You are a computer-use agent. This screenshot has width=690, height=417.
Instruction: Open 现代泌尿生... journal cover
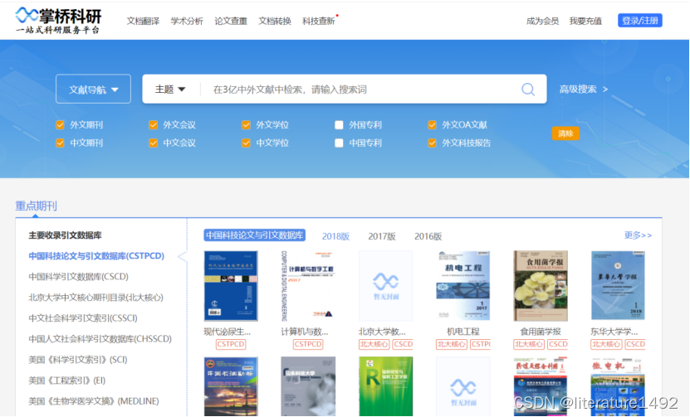coord(231,286)
